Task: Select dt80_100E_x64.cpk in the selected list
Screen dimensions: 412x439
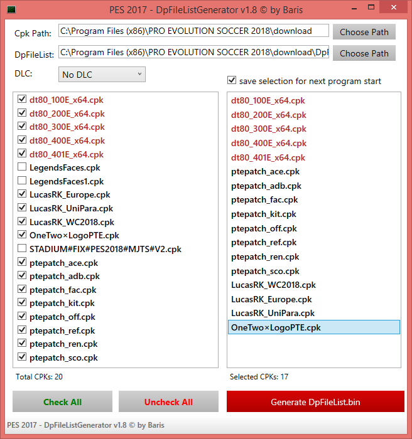Action: 314,100
